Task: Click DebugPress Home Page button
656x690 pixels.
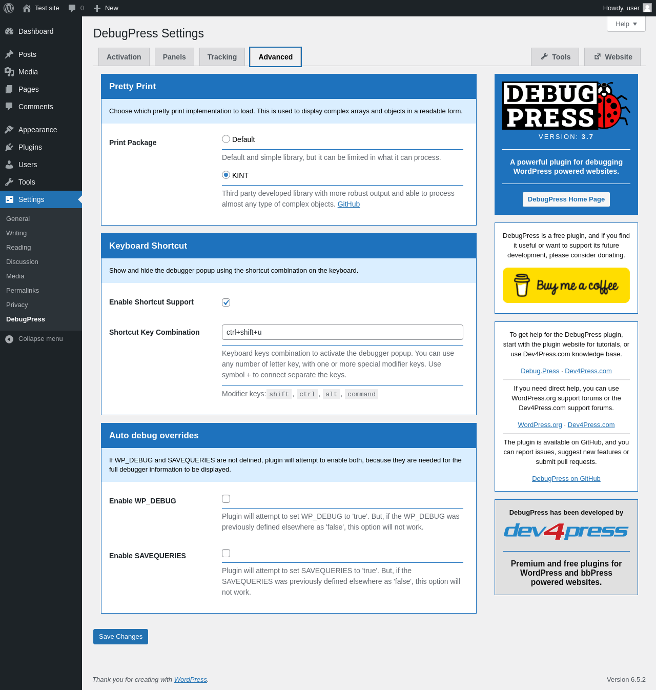Action: click(566, 199)
